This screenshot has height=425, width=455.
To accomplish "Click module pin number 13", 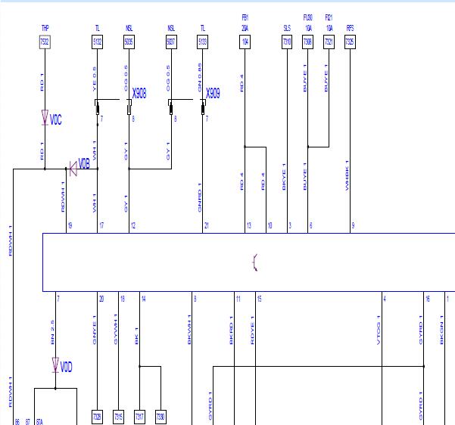I will pos(249,225).
